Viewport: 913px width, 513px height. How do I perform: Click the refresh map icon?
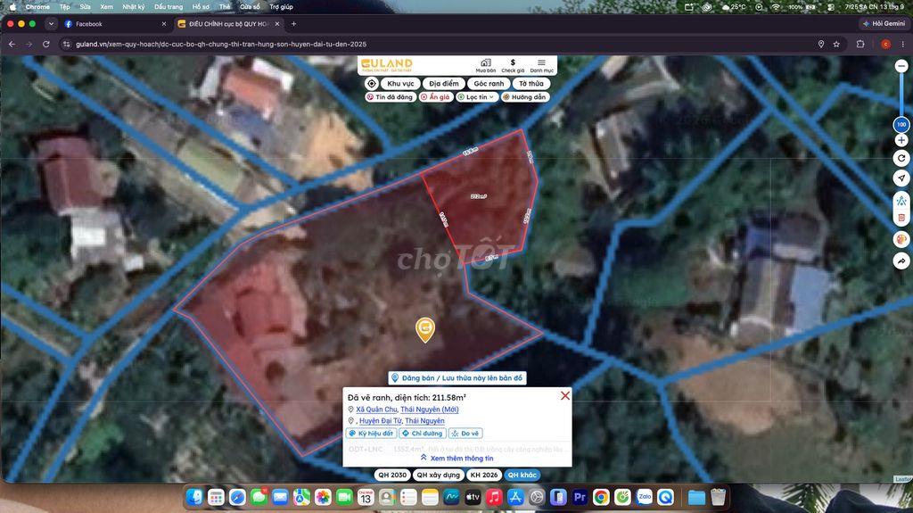click(x=901, y=158)
